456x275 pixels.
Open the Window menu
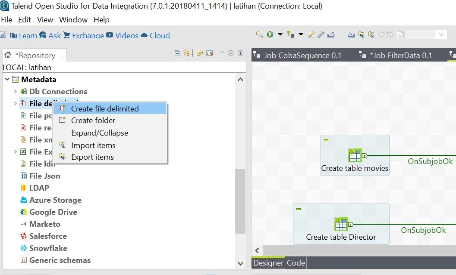coord(73,20)
